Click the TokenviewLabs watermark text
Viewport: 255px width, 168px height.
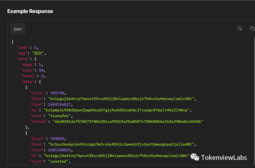point(224,158)
